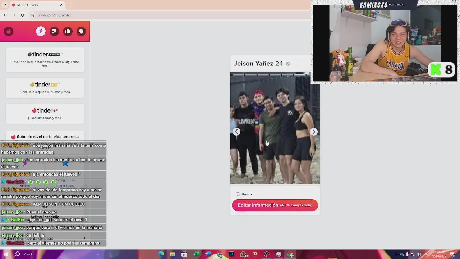Reload the Tinder page
This screenshot has height=259, width=460.
22,15
